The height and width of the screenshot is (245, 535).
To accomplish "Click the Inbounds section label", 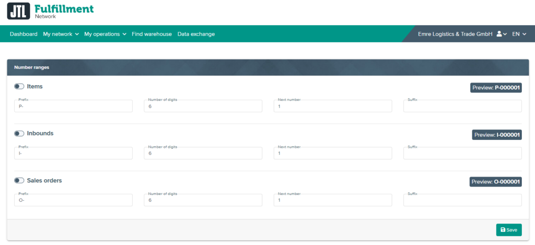I will tap(40, 133).
